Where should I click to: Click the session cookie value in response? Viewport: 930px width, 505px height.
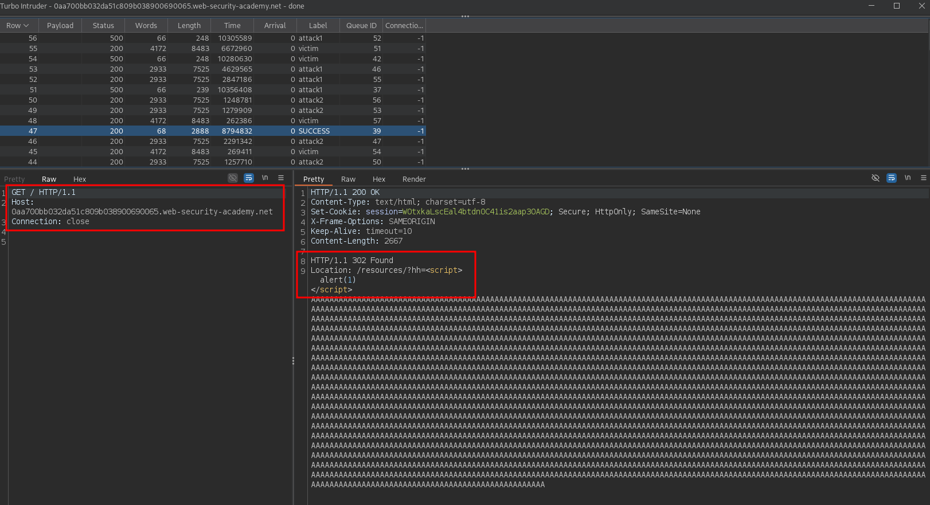pos(476,212)
